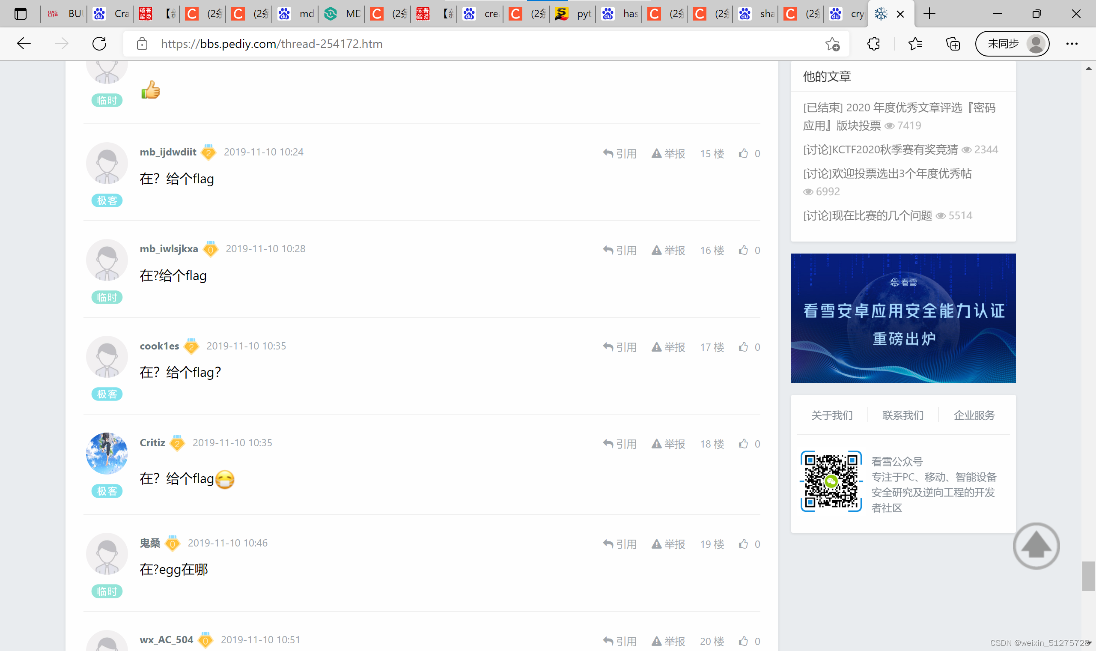1096x651 pixels.
Task: Click cook1es' default avatar
Action: pyautogui.click(x=107, y=357)
